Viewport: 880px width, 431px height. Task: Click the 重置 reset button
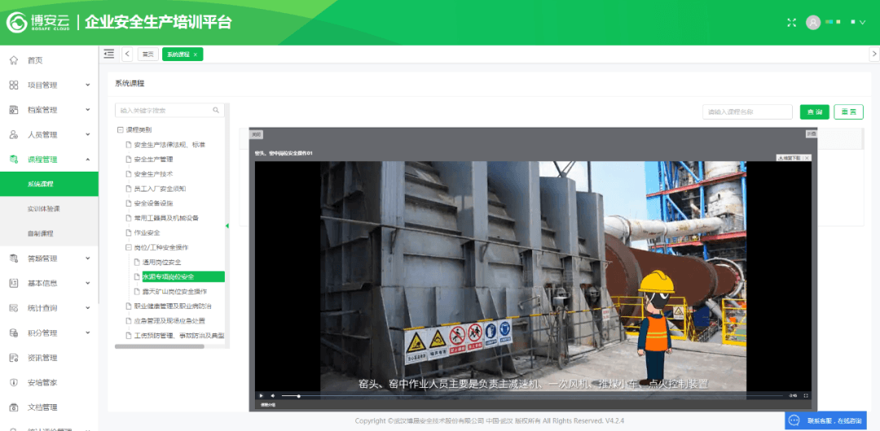[x=848, y=112]
